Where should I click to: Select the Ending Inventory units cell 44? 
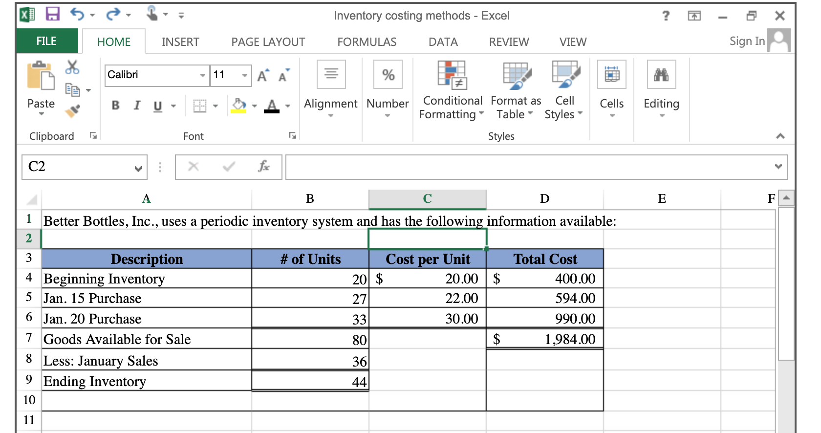(310, 380)
